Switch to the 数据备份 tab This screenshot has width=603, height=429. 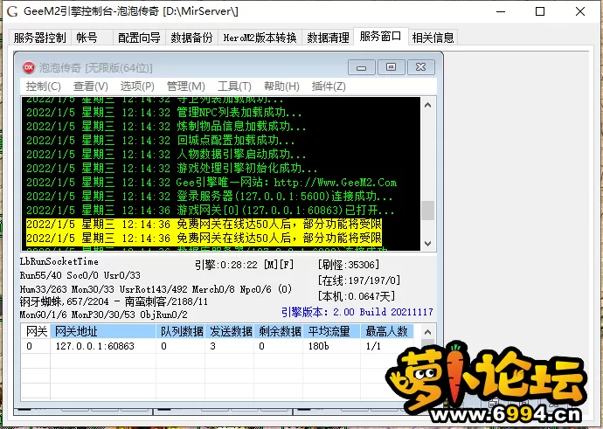click(x=192, y=38)
